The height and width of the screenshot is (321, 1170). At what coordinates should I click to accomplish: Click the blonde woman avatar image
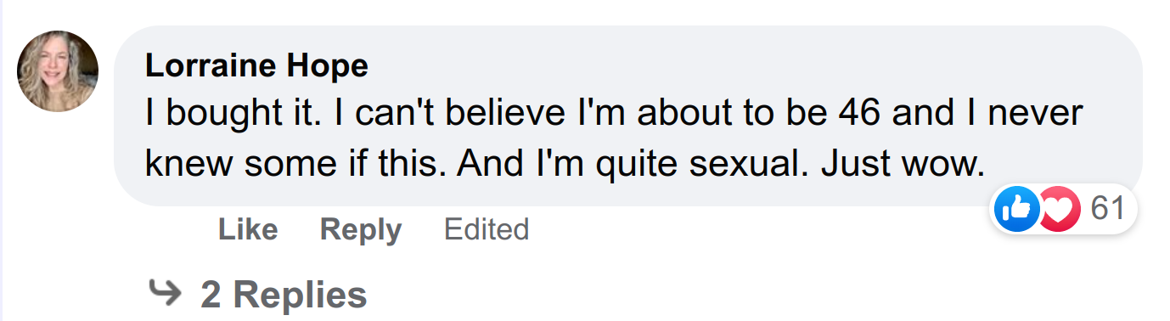58,71
